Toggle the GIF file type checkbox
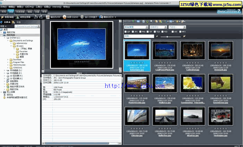Viewport: 243px width, 147px height. coord(126,32)
